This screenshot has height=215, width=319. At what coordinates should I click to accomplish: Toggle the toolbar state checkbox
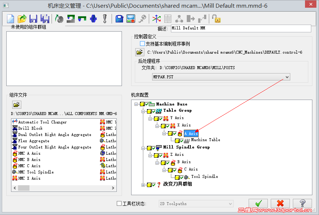click(119, 204)
